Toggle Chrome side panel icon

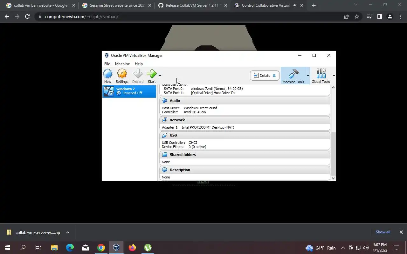pos(379,17)
